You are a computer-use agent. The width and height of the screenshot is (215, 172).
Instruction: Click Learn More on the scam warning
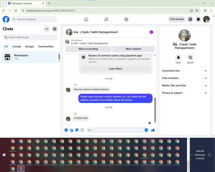(x=115, y=69)
